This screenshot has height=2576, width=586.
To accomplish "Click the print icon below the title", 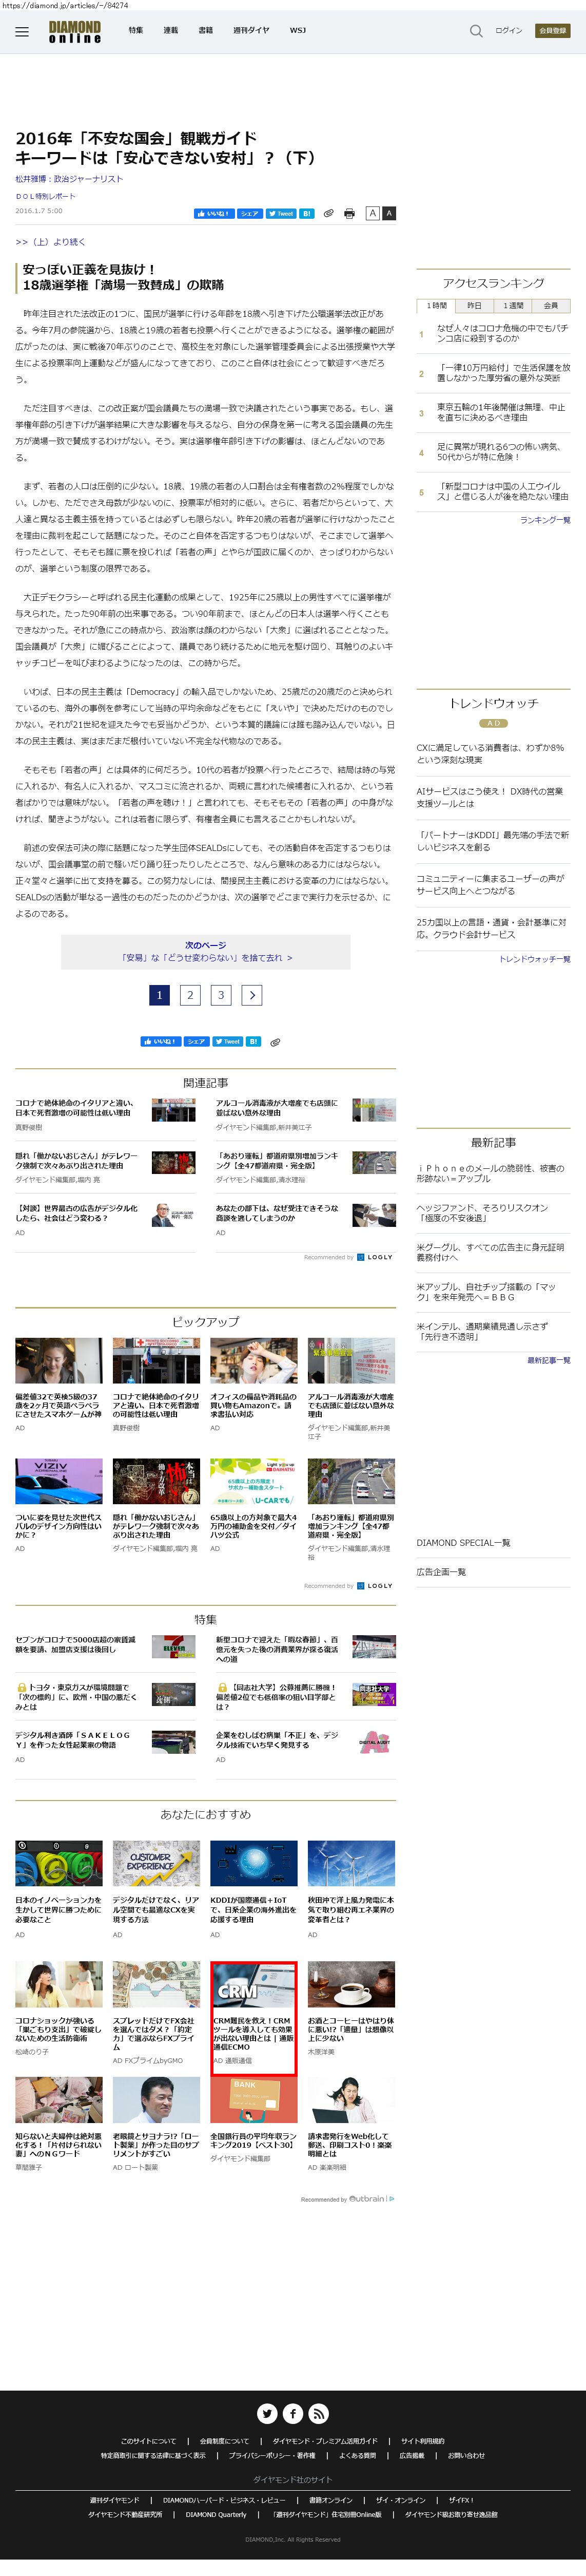I will point(349,214).
